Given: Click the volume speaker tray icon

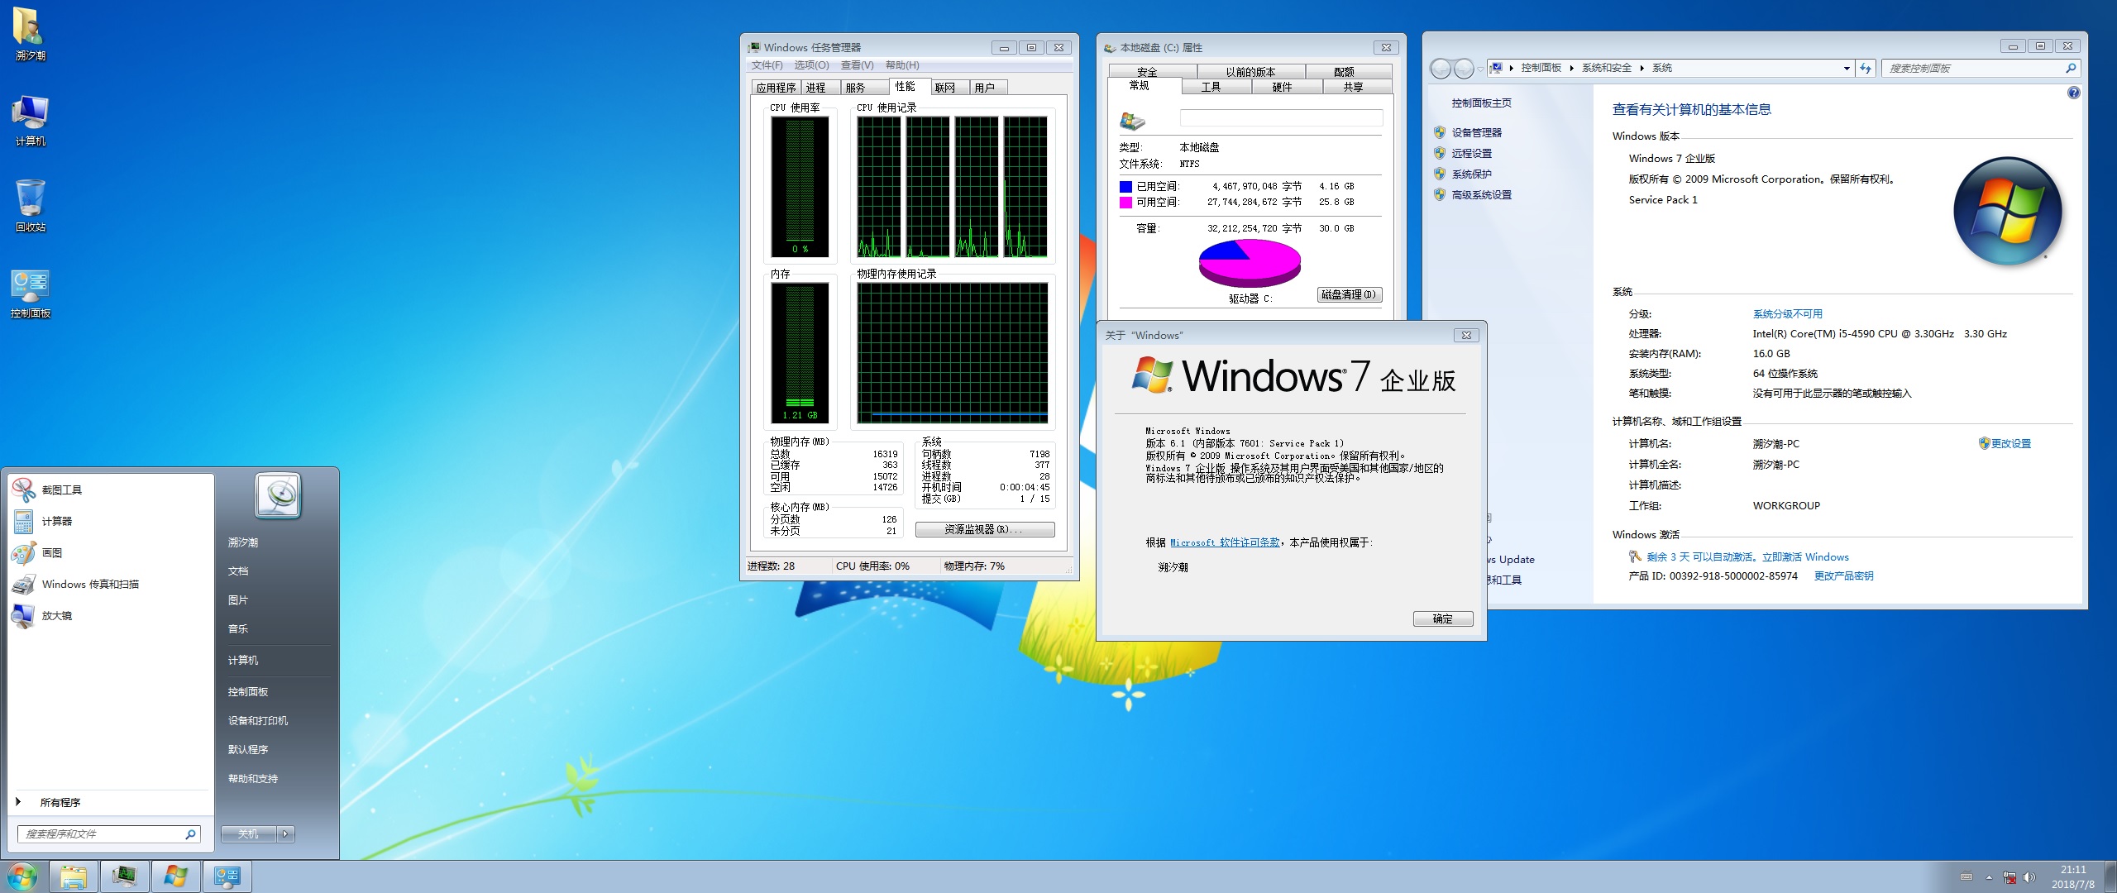Looking at the screenshot, I should click(x=2029, y=877).
